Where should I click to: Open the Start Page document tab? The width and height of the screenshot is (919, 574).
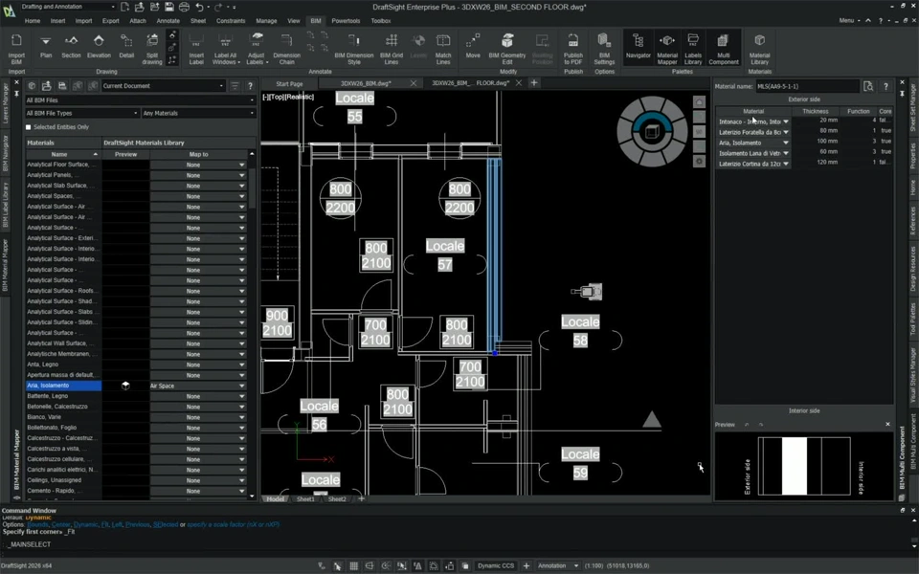(x=289, y=83)
